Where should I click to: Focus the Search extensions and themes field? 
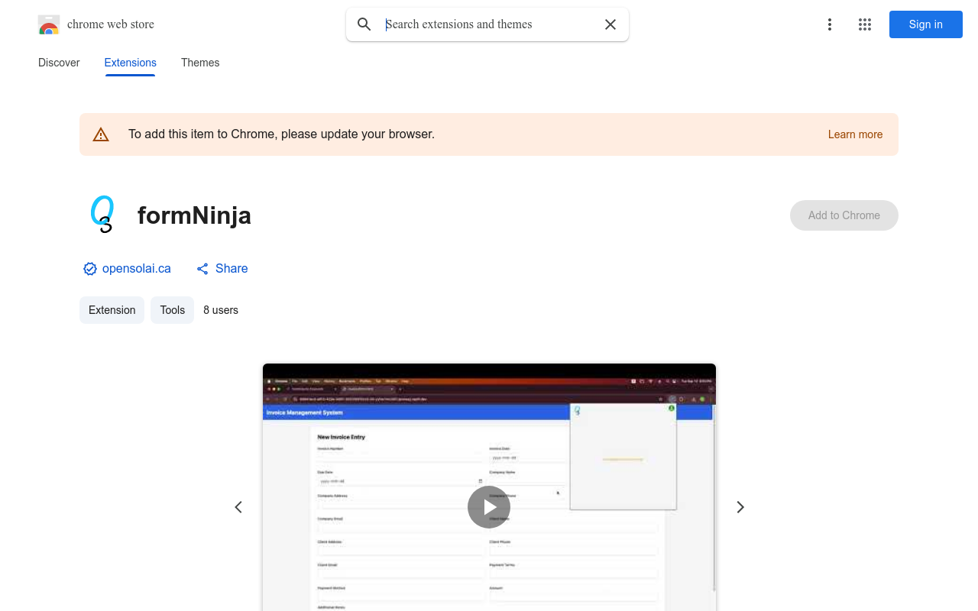coord(487,24)
